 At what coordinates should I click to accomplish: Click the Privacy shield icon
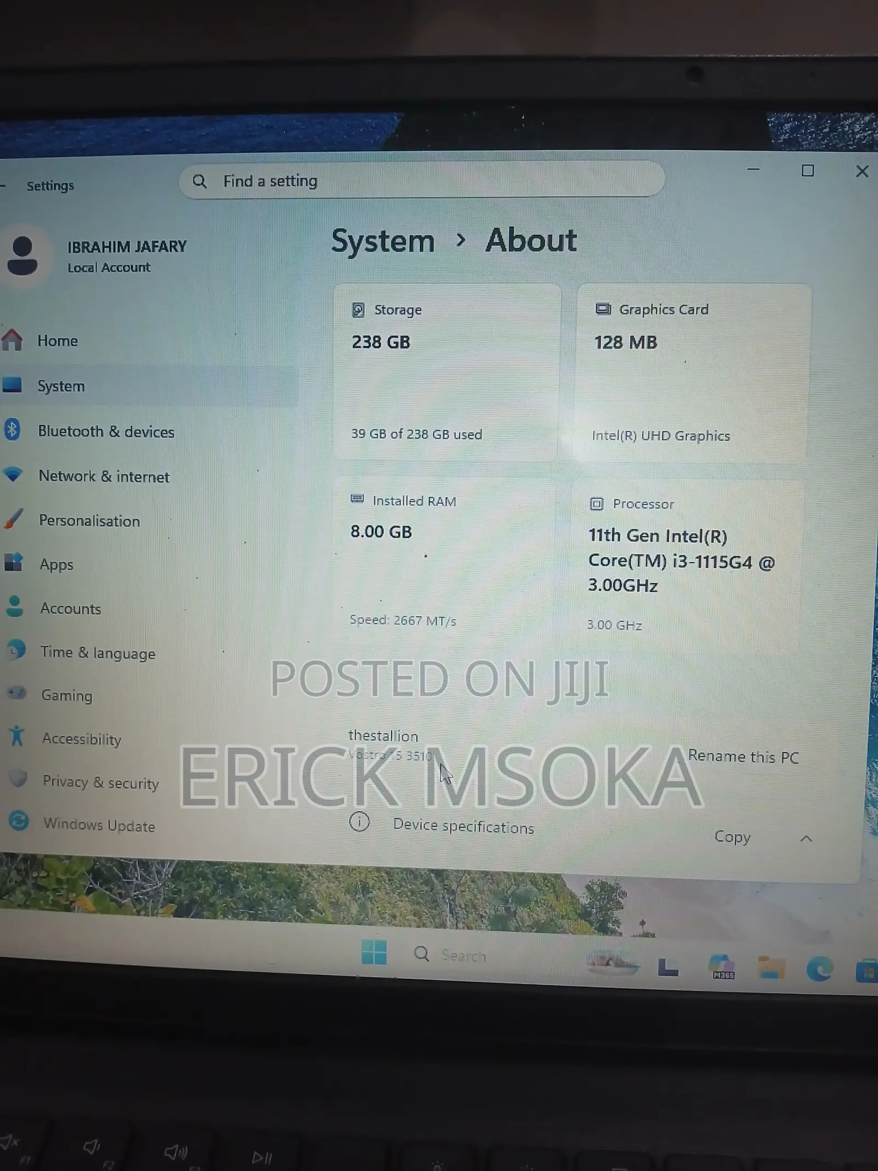point(18,778)
